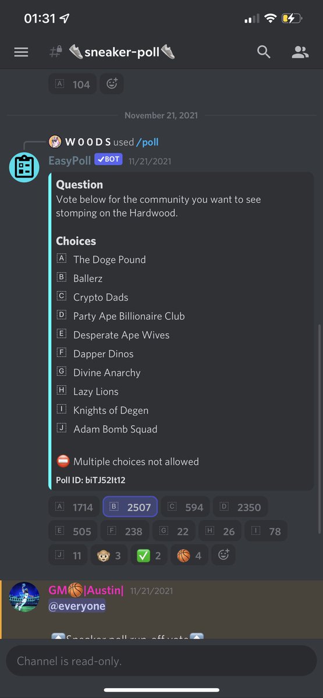
Task: Show the member list icon
Action: coord(300,52)
